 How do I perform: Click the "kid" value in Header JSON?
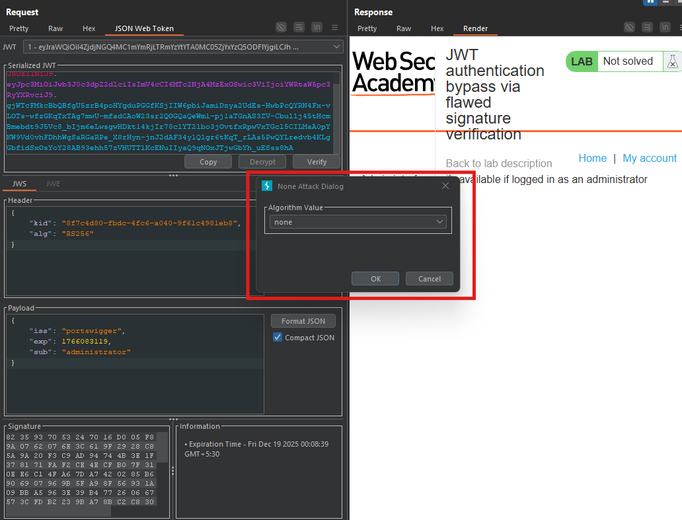click(149, 223)
